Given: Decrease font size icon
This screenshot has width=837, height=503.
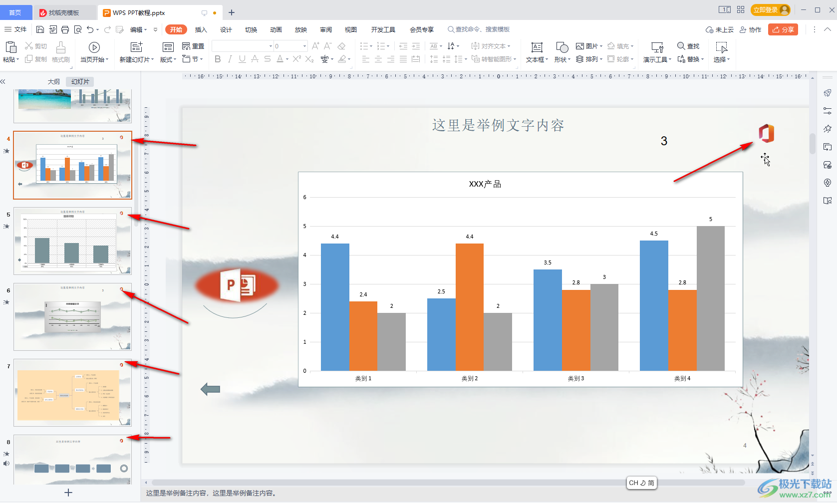Looking at the screenshot, I should point(328,46).
